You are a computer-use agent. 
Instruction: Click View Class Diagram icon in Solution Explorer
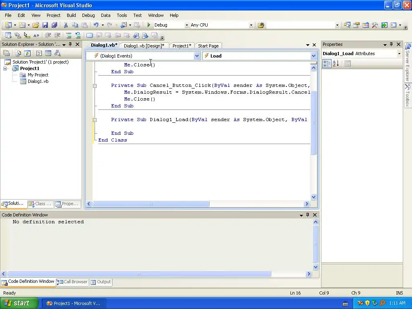[57, 54]
